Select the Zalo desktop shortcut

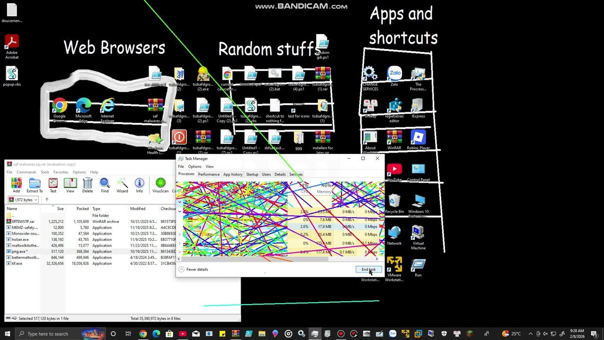pos(394,76)
